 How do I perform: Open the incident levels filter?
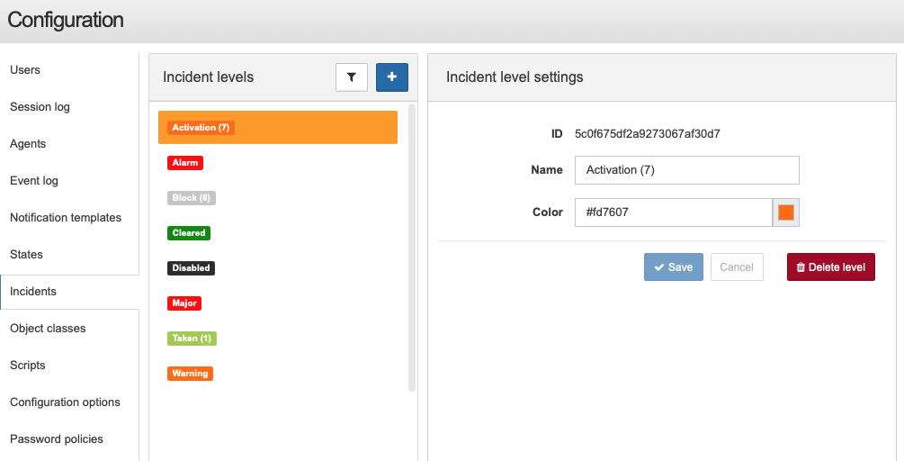[351, 77]
